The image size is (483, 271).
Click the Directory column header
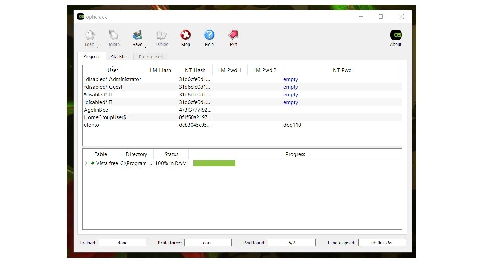coord(136,154)
